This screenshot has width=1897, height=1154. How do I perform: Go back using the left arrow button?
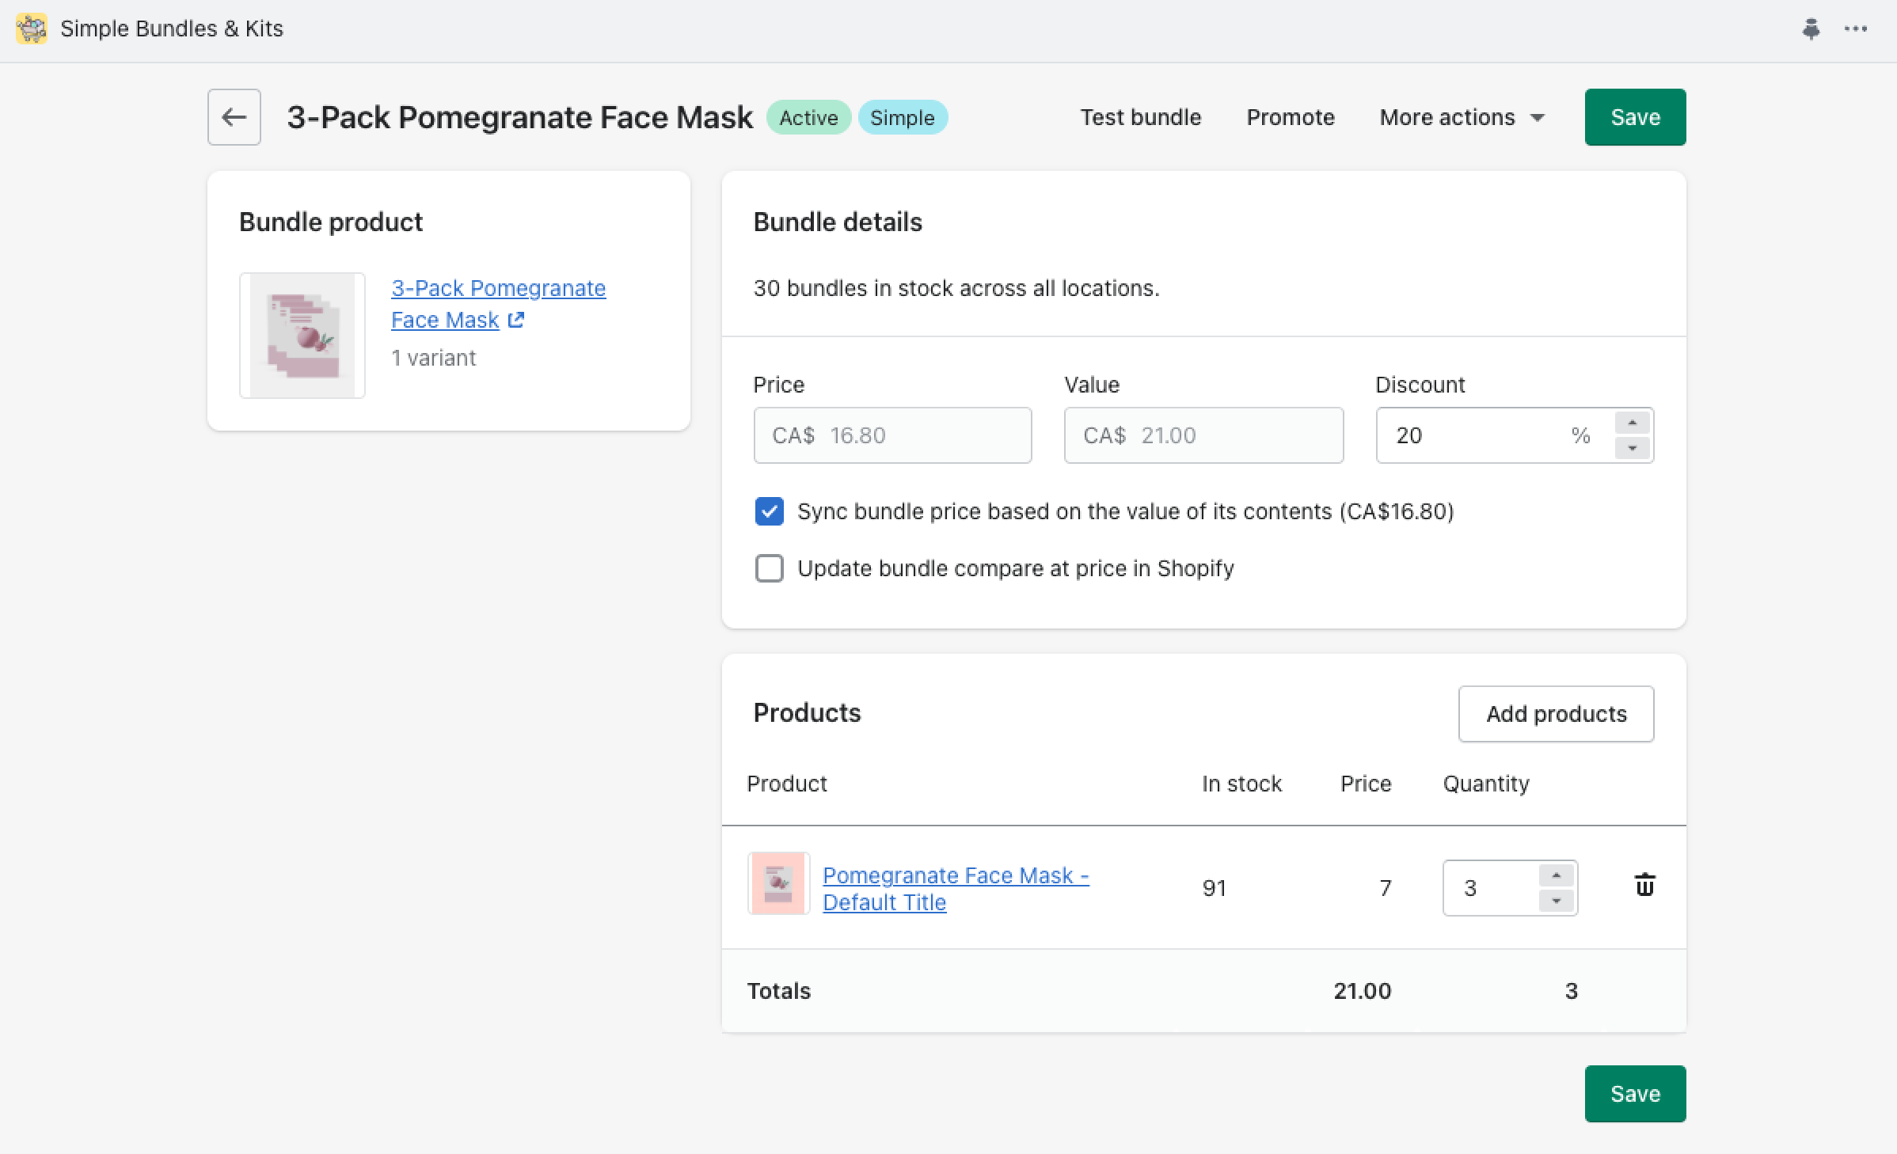coord(234,117)
